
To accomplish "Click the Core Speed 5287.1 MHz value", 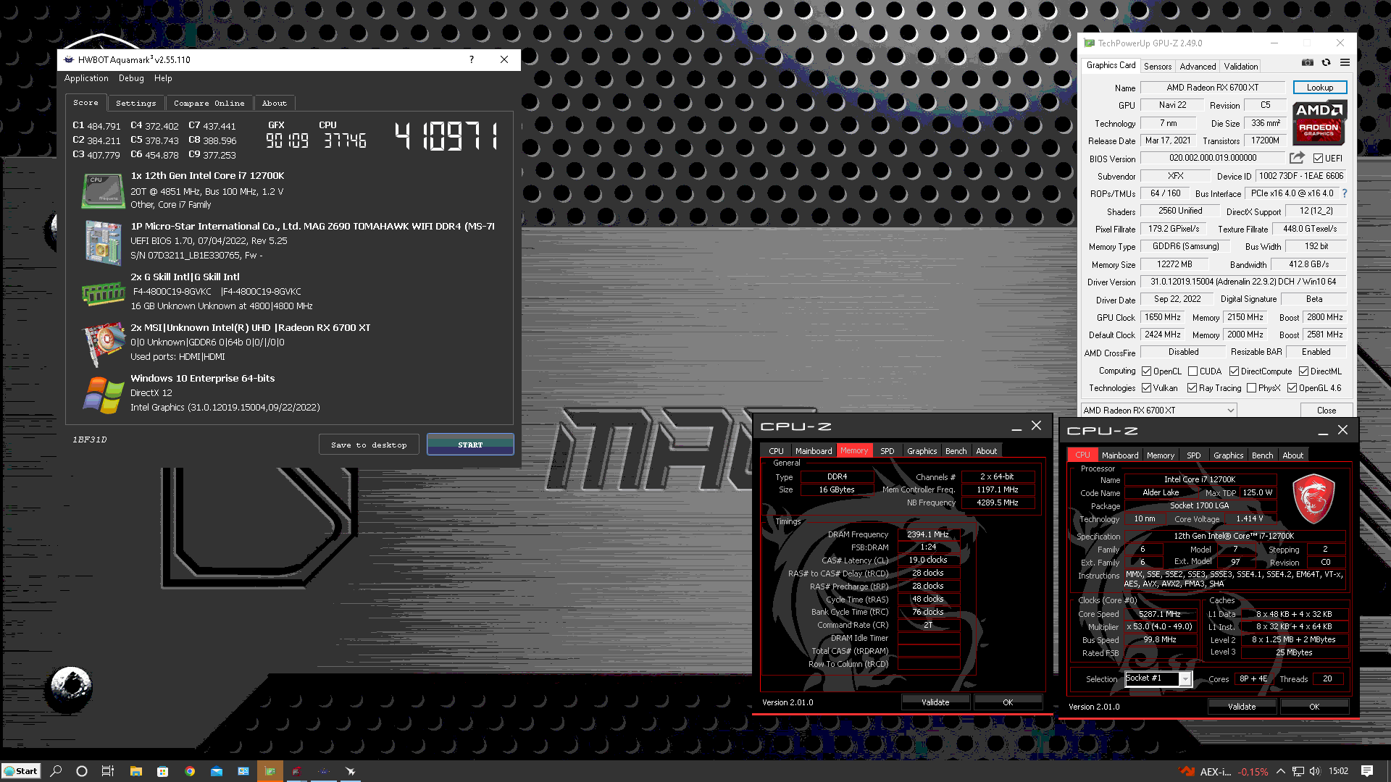I will pos(1159,614).
